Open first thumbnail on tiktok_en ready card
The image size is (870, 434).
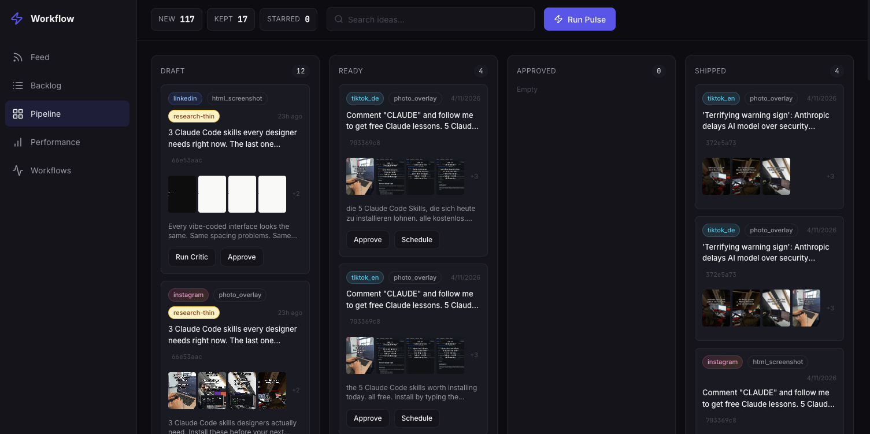click(360, 355)
